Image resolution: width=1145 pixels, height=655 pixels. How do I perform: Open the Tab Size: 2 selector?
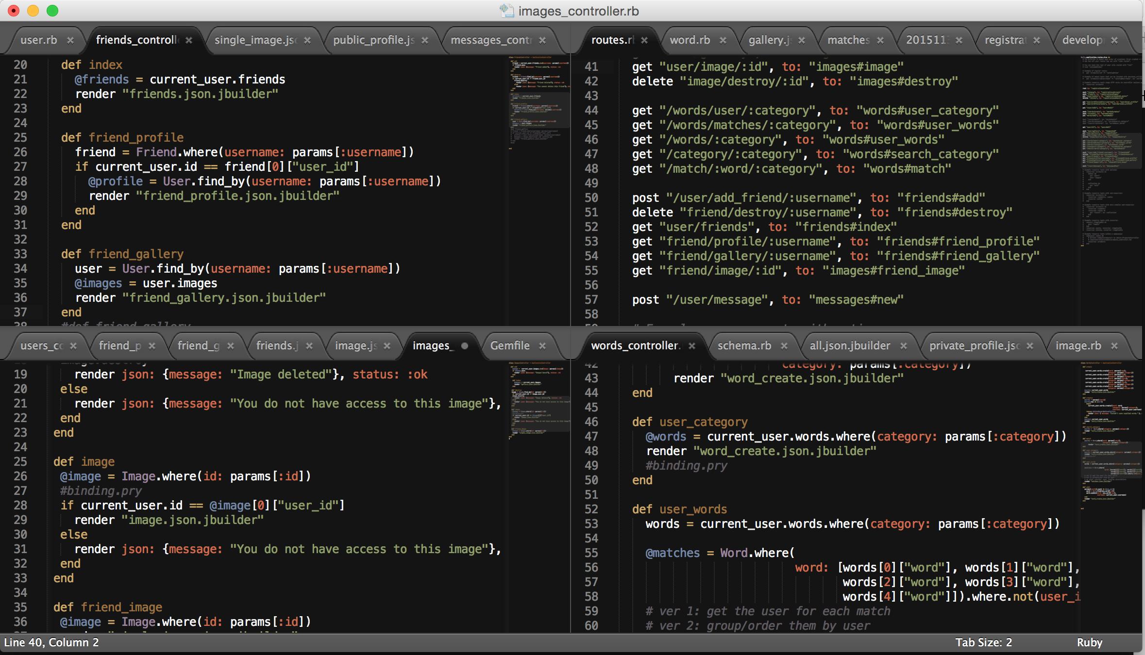(983, 642)
